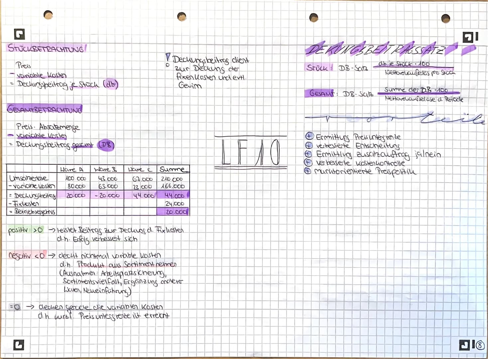The width and height of the screenshot is (488, 359).
Task: Click the boxed LF 10 label
Action: (x=251, y=152)
